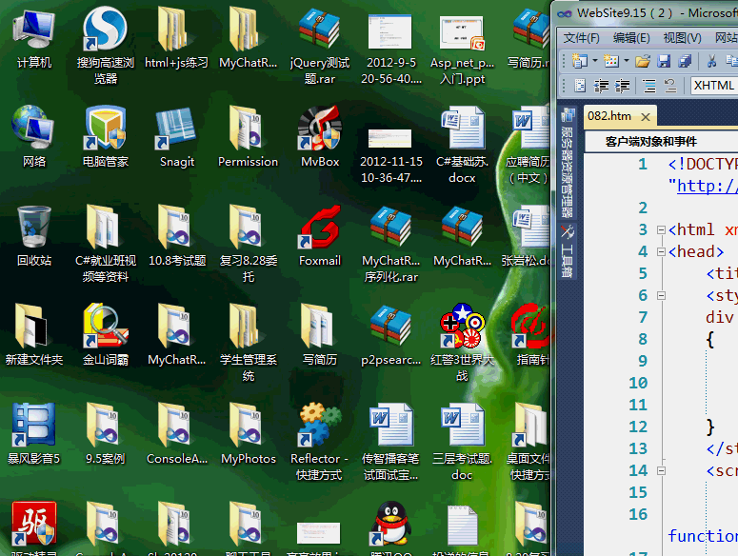Open the 编辑(E) menu
Viewport: 738px width, 556px height.
click(630, 38)
